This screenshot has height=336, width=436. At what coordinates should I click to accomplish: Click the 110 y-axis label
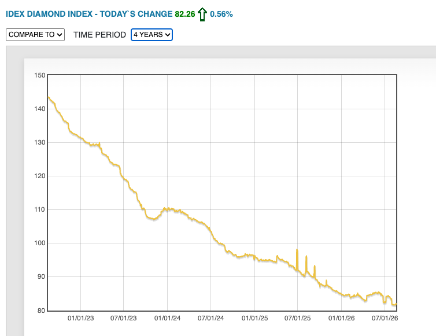coord(40,209)
